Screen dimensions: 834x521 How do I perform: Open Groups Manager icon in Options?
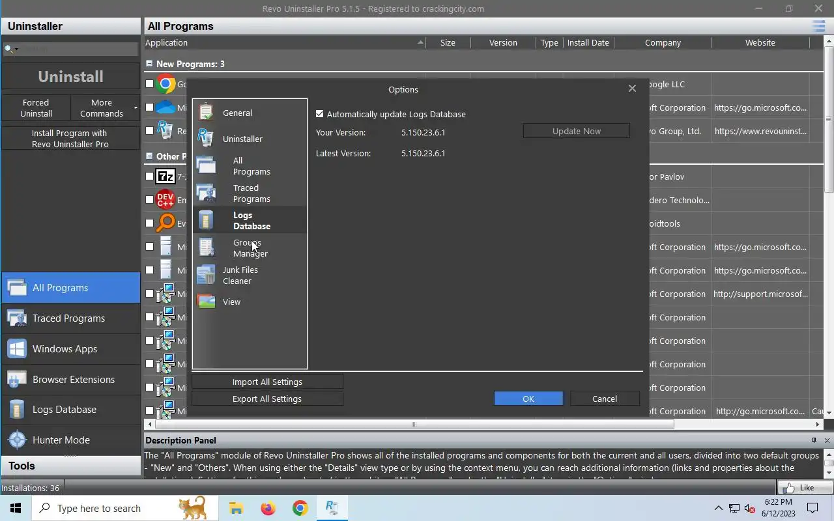pos(206,247)
